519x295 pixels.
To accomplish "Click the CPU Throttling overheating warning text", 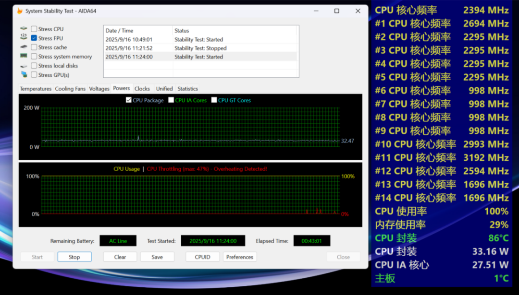I will pos(207,169).
